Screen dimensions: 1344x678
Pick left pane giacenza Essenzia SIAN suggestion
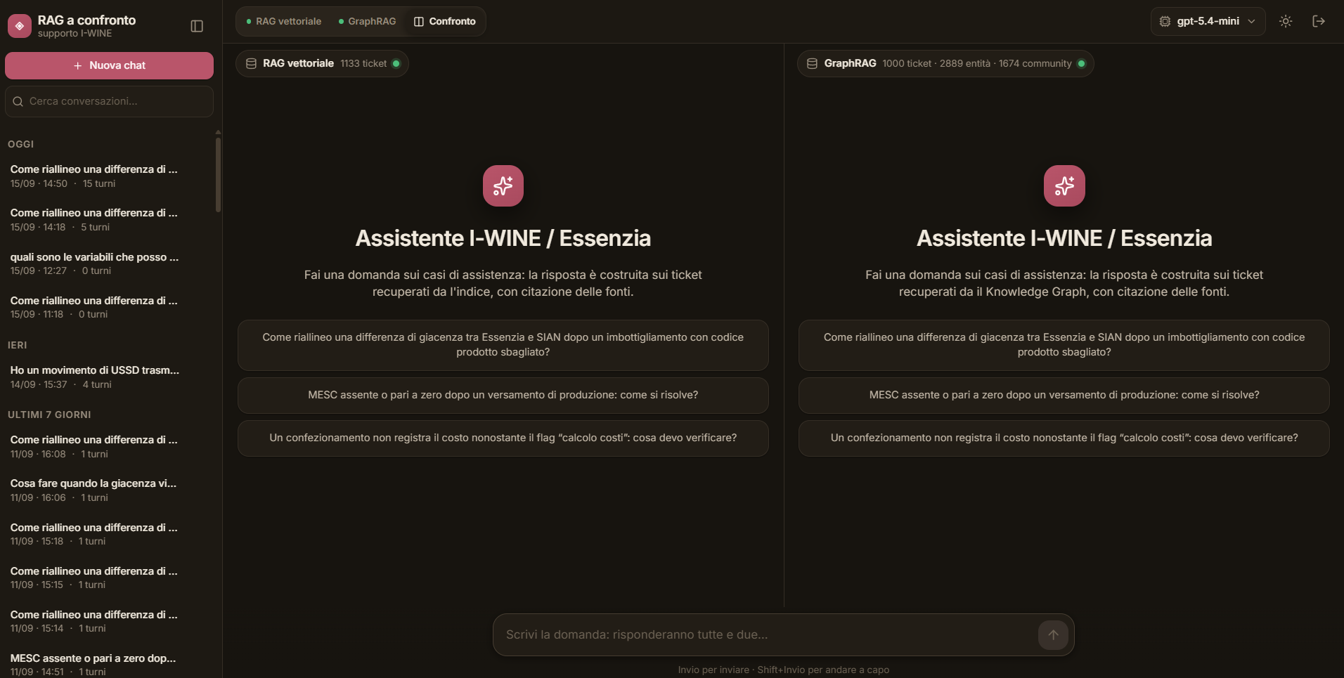tap(503, 345)
